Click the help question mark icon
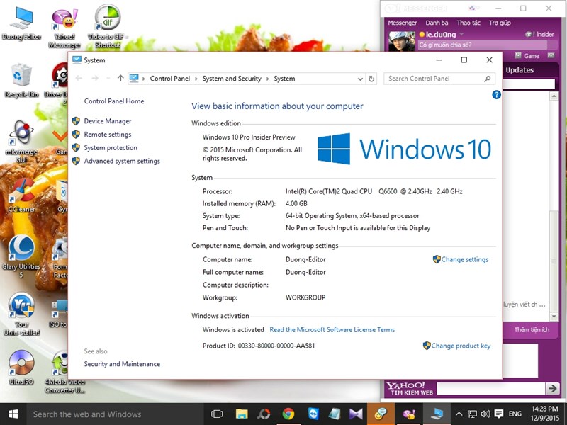This screenshot has height=425, width=567. coord(496,95)
